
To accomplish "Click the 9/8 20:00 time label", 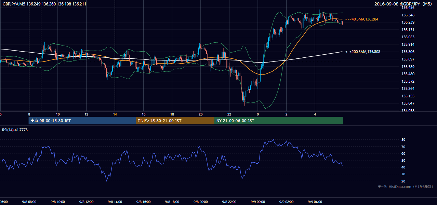I will tap(201, 202).
